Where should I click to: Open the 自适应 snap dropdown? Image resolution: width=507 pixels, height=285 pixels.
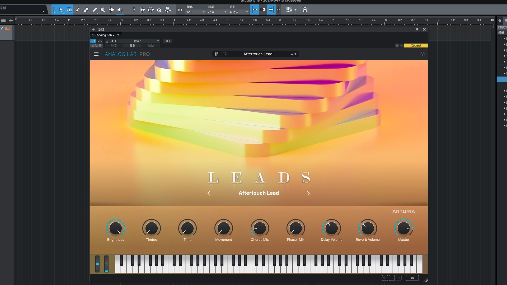(x=239, y=12)
